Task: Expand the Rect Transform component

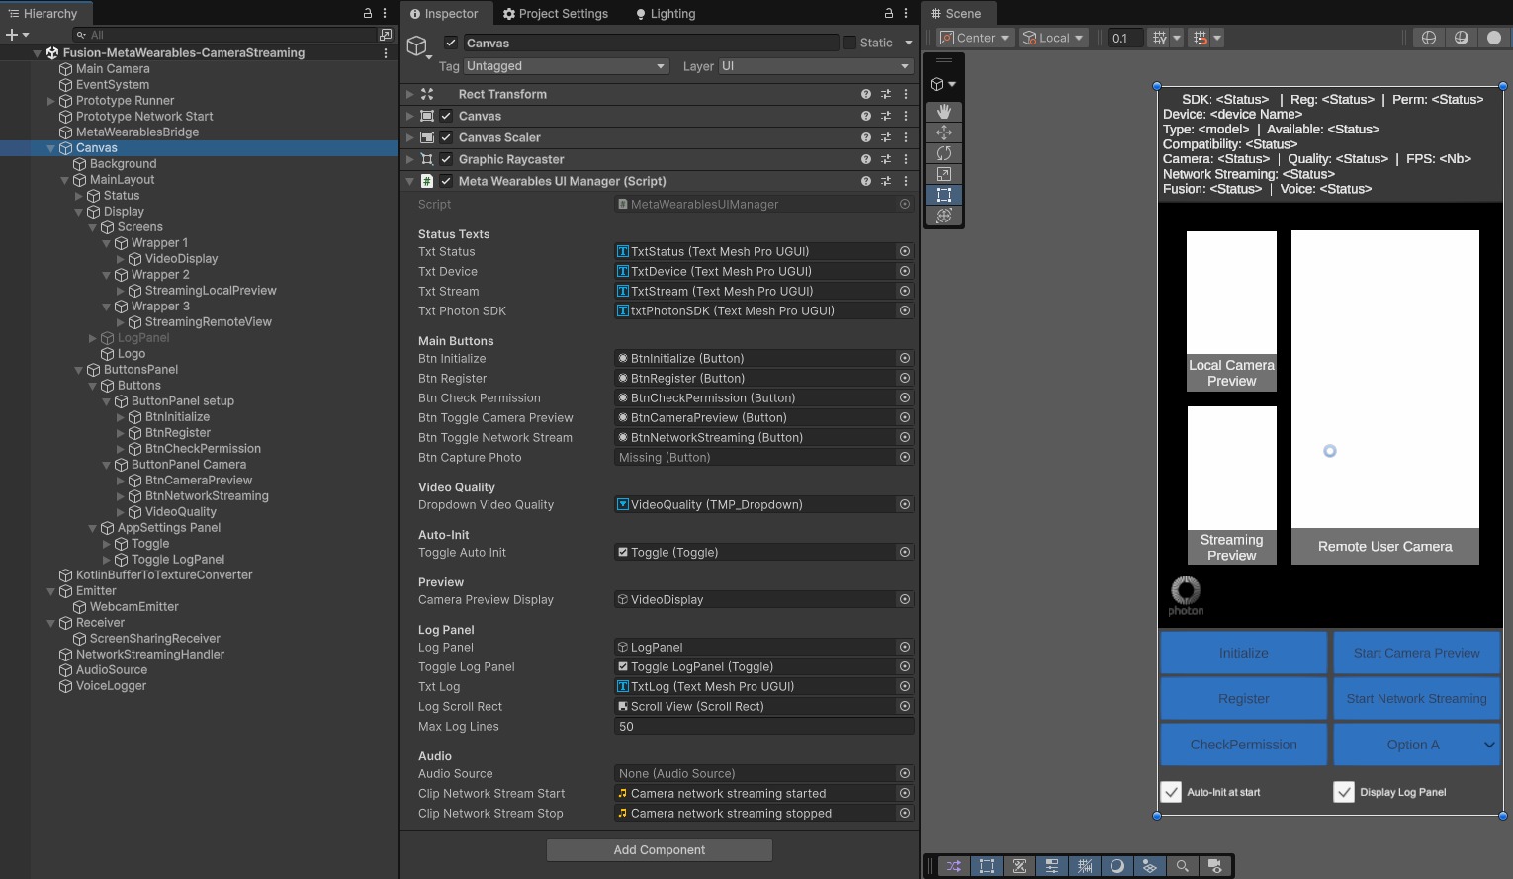Action: coord(409,94)
